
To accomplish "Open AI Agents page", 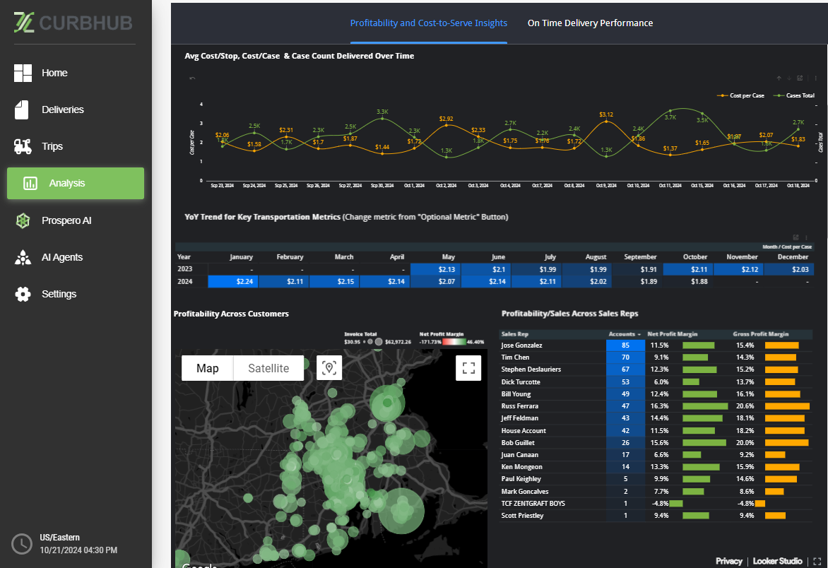I will (61, 257).
